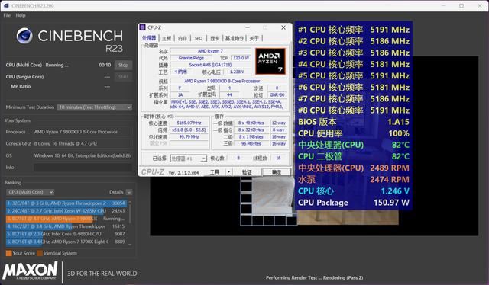Open the CPU (Multi Core) ranking dropdown
This screenshot has height=285, width=489.
[x=31, y=192]
